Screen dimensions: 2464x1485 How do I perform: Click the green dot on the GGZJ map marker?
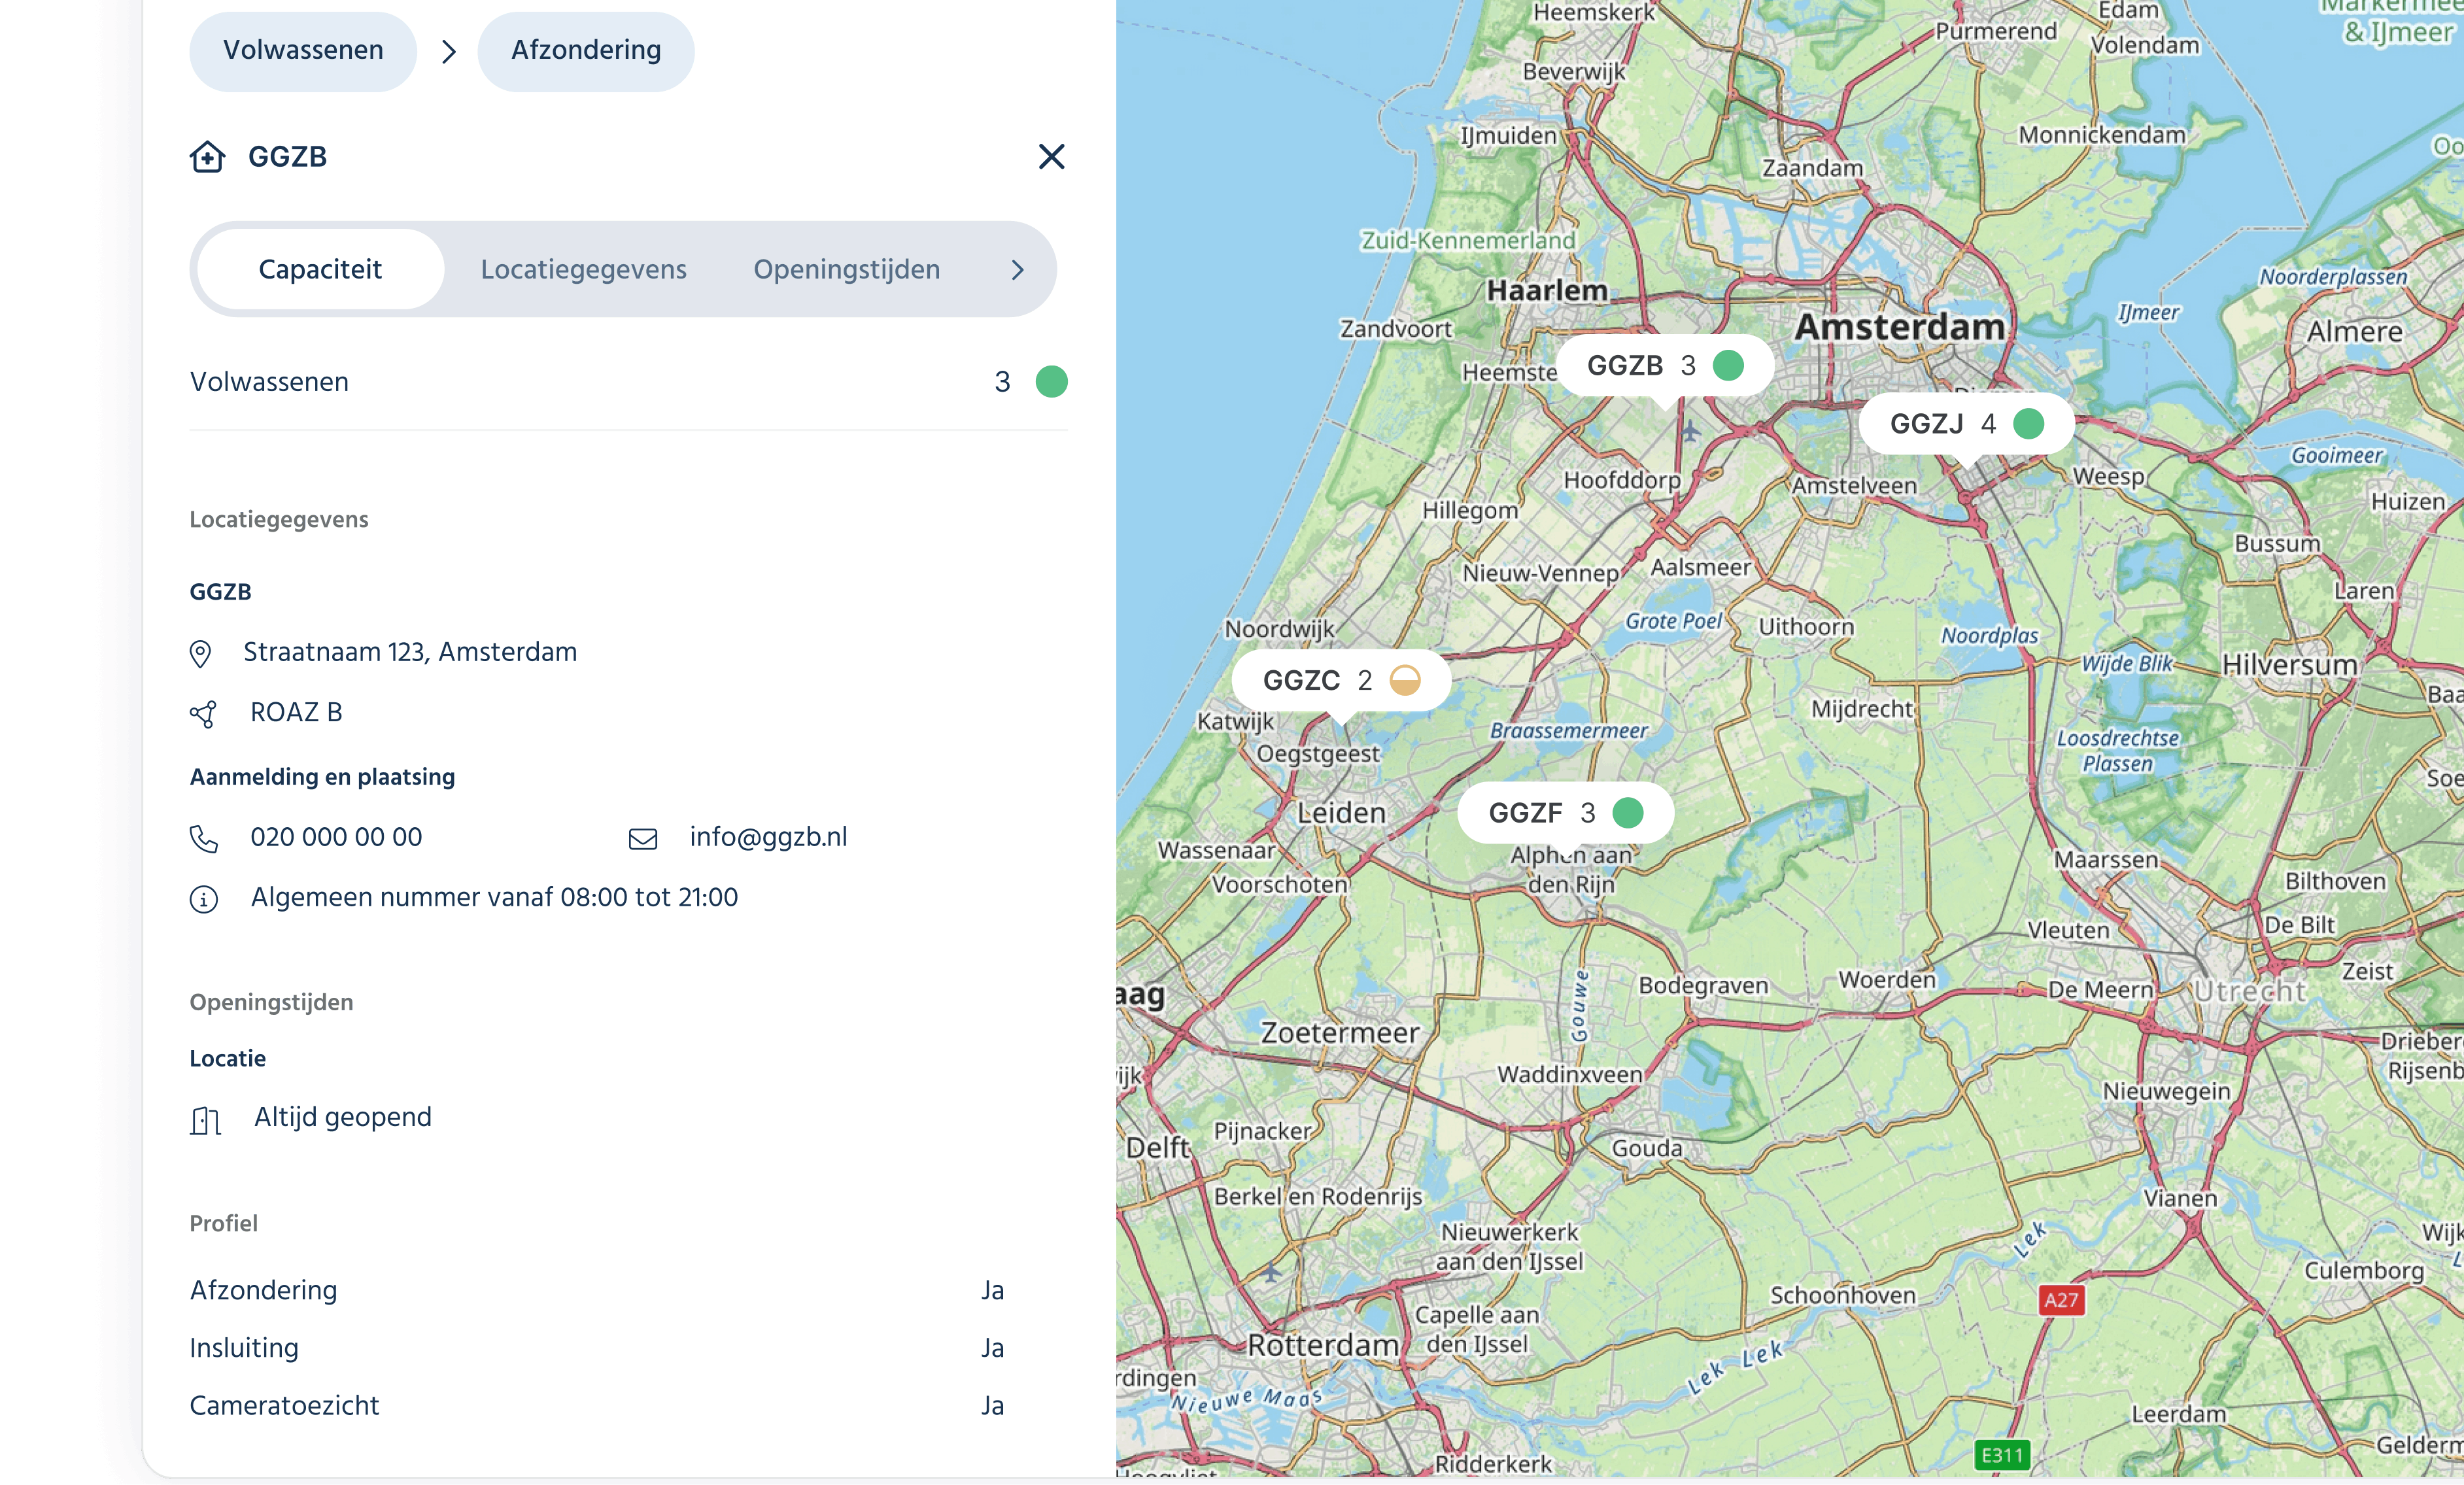click(2028, 424)
